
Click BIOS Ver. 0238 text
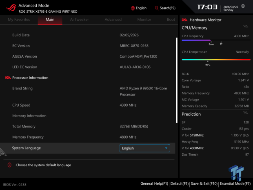pyautogui.click(x=15, y=185)
